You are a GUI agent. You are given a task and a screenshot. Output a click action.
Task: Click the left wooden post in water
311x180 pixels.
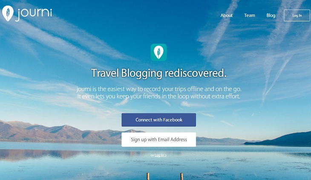tap(148, 177)
